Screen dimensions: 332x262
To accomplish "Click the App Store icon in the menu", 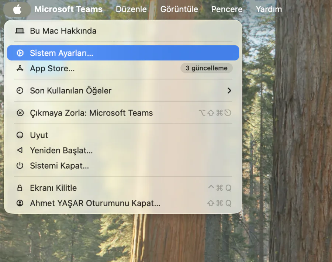I will point(20,68).
